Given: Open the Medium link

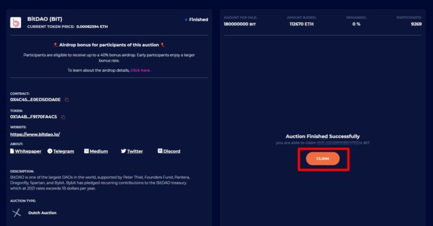Looking at the screenshot, I should coord(98,151).
